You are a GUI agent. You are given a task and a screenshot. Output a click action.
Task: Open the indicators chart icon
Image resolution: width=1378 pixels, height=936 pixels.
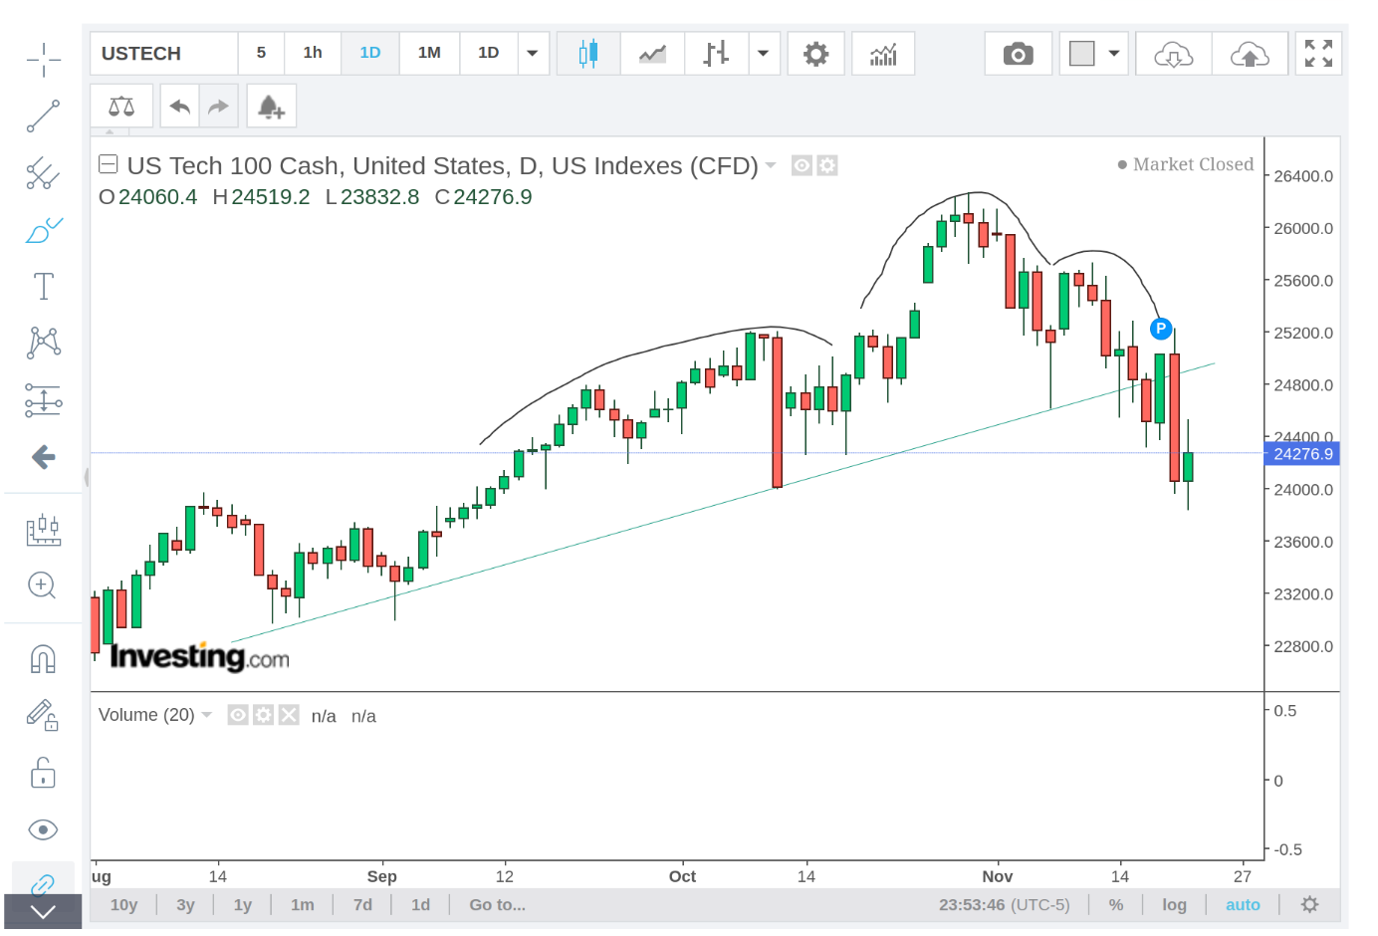pos(882,54)
